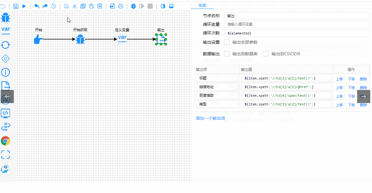The width and height of the screenshot is (372, 193).
Task: Move the 链接地址 row down with 下移
Action: [x=351, y=88]
